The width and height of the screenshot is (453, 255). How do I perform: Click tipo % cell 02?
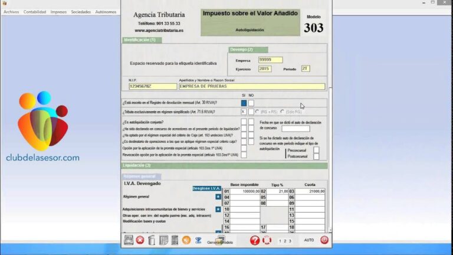coord(277,191)
